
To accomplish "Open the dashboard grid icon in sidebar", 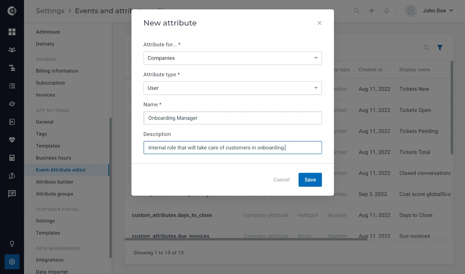I will (x=12, y=32).
